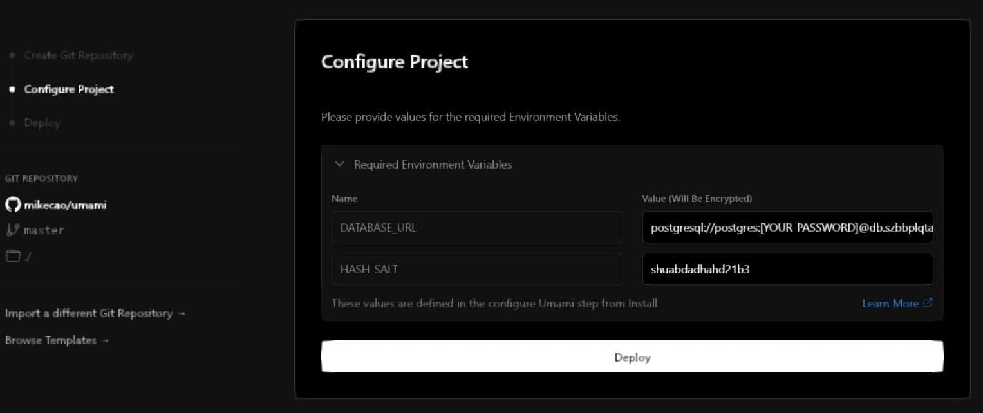Click the arrow icon after Import a different Git Repository
Image resolution: width=983 pixels, height=413 pixels.
(180, 313)
